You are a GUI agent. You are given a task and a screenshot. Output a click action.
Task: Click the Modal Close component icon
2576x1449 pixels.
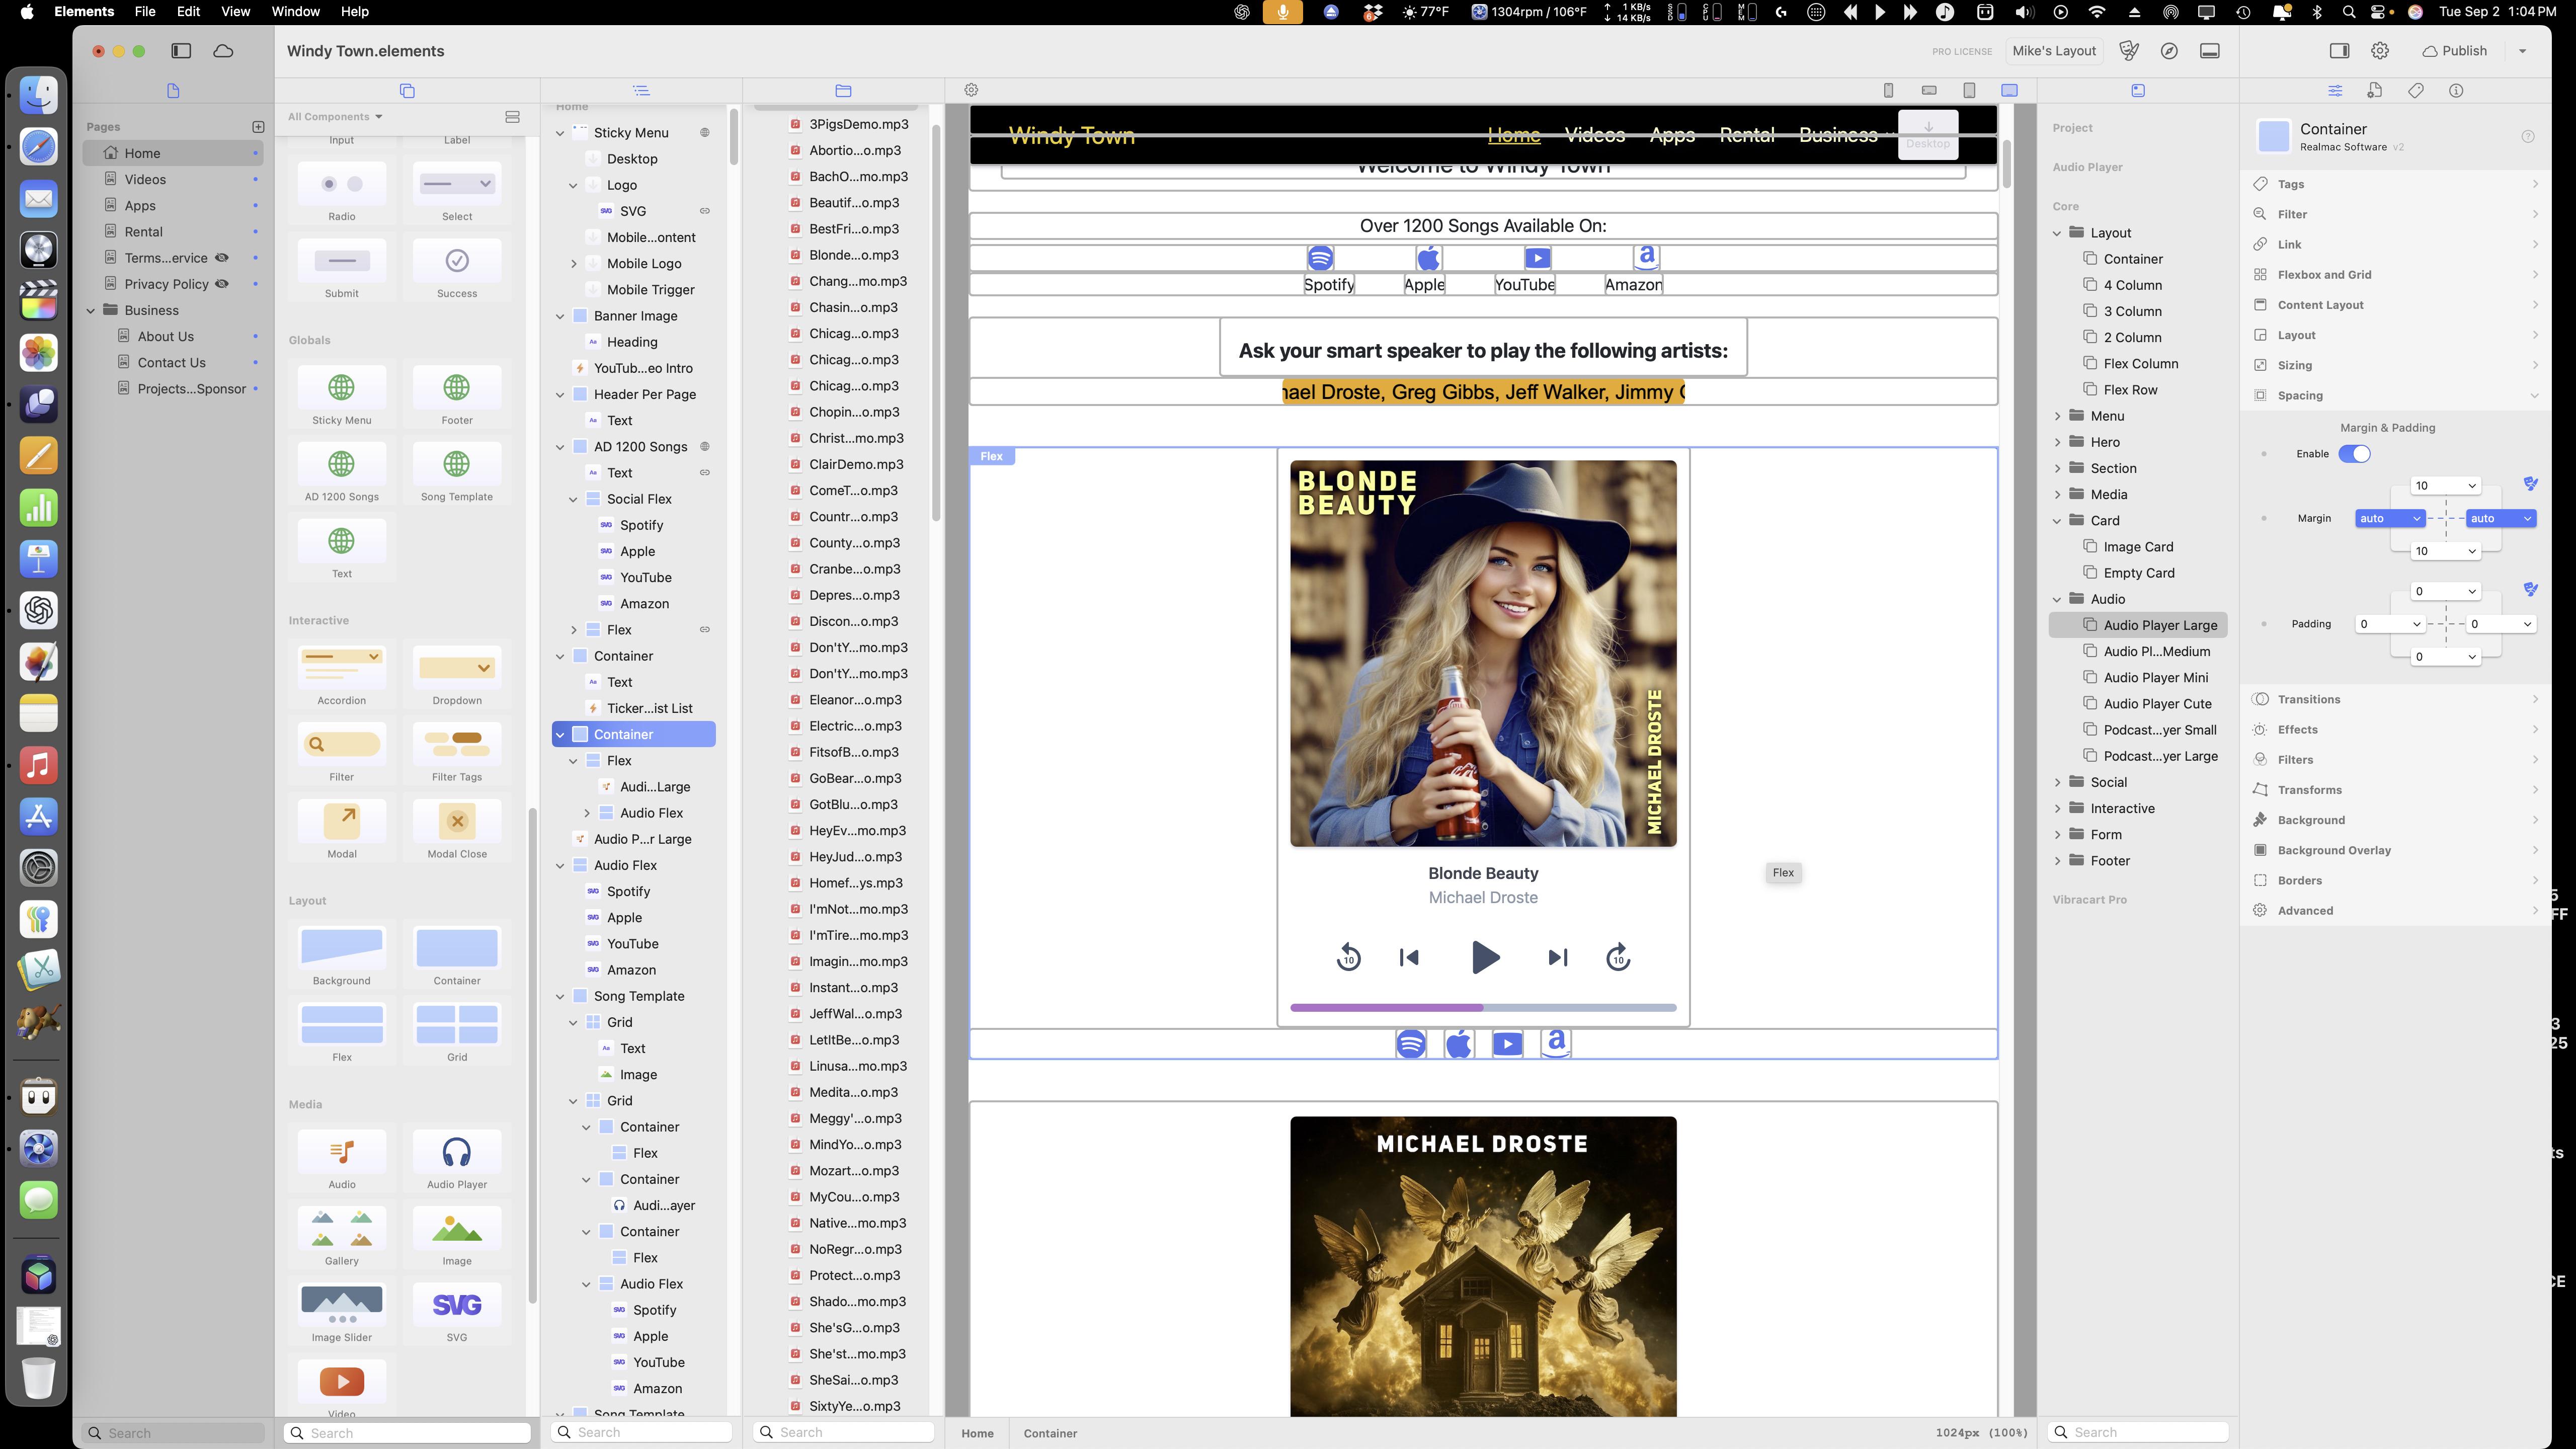coord(457,821)
